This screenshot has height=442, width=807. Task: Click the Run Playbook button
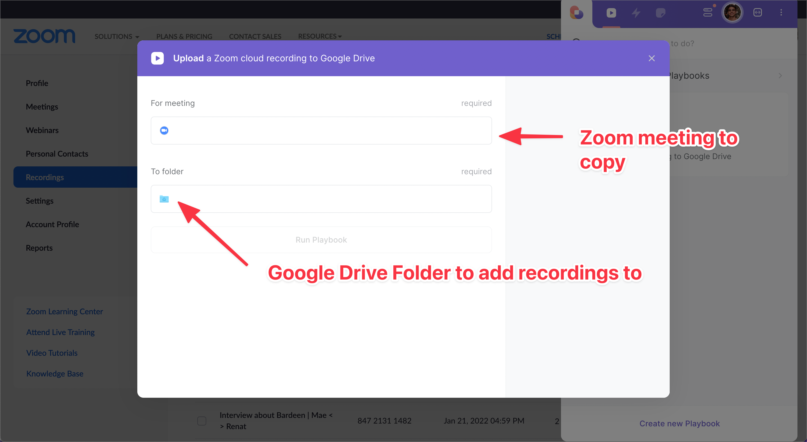click(x=321, y=240)
